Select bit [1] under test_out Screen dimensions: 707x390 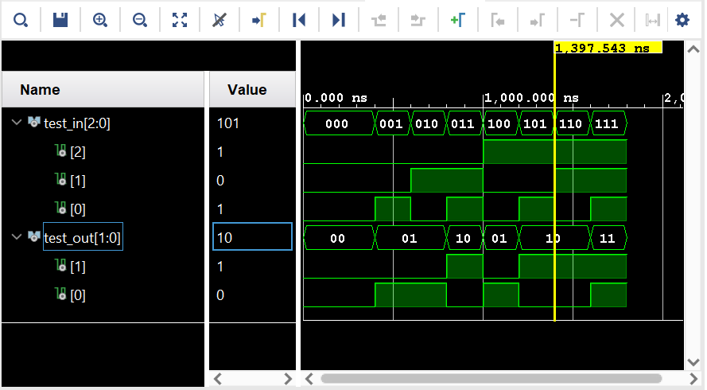[x=78, y=267]
